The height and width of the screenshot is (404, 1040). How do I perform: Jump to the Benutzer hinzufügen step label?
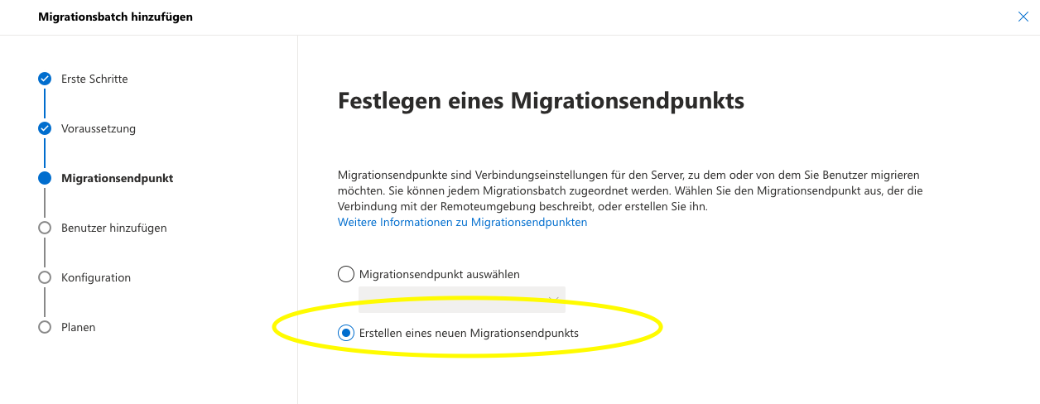pyautogui.click(x=113, y=228)
